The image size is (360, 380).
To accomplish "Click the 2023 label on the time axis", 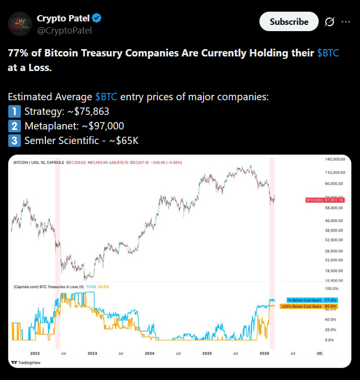I will [x=92, y=353].
